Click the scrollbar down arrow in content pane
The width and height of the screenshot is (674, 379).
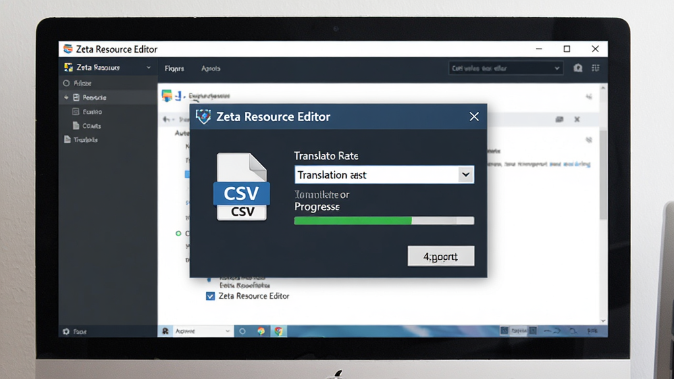point(603,320)
